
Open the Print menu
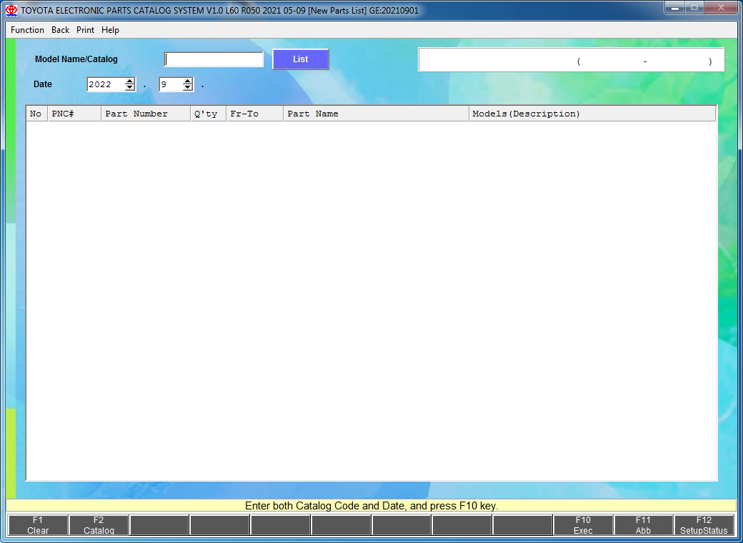[x=85, y=30]
